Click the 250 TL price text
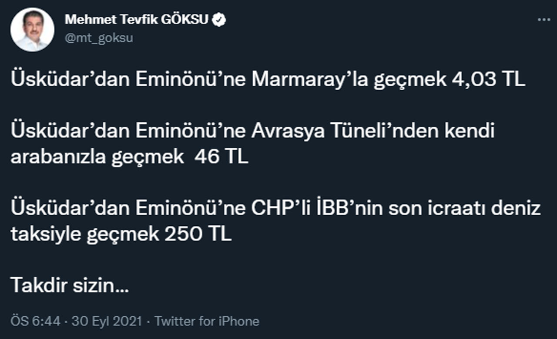Image resolution: width=557 pixels, height=339 pixels. point(198,234)
